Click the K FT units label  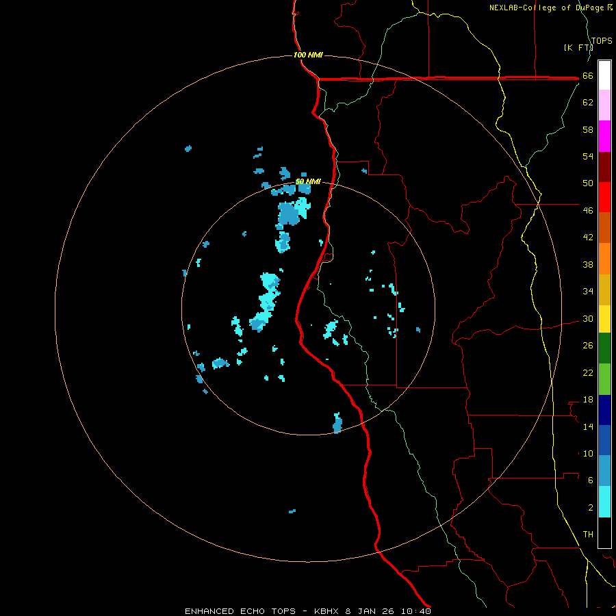coord(578,48)
